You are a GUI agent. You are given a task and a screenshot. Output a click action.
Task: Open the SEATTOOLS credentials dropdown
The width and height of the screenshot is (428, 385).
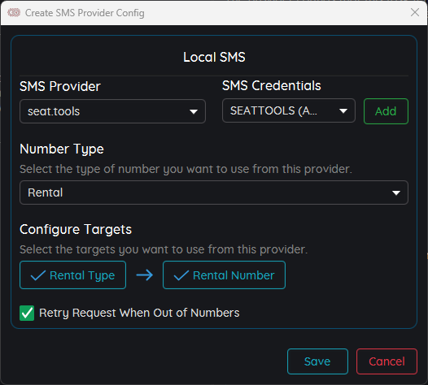289,110
